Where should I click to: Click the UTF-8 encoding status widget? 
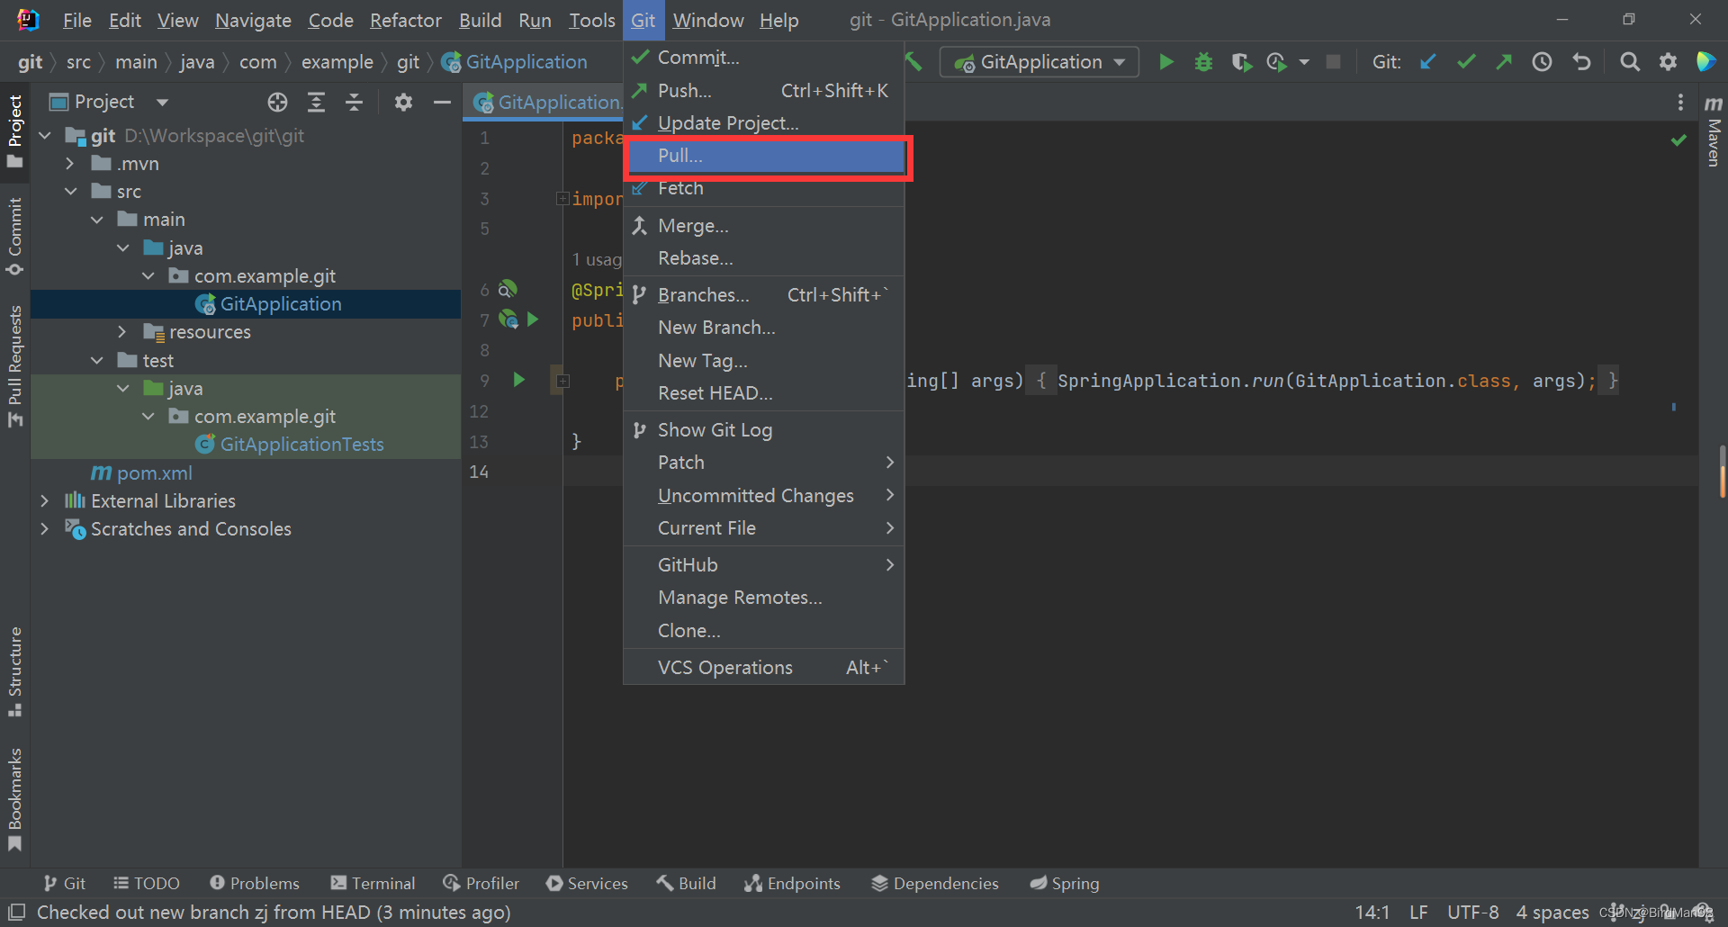[1473, 913]
